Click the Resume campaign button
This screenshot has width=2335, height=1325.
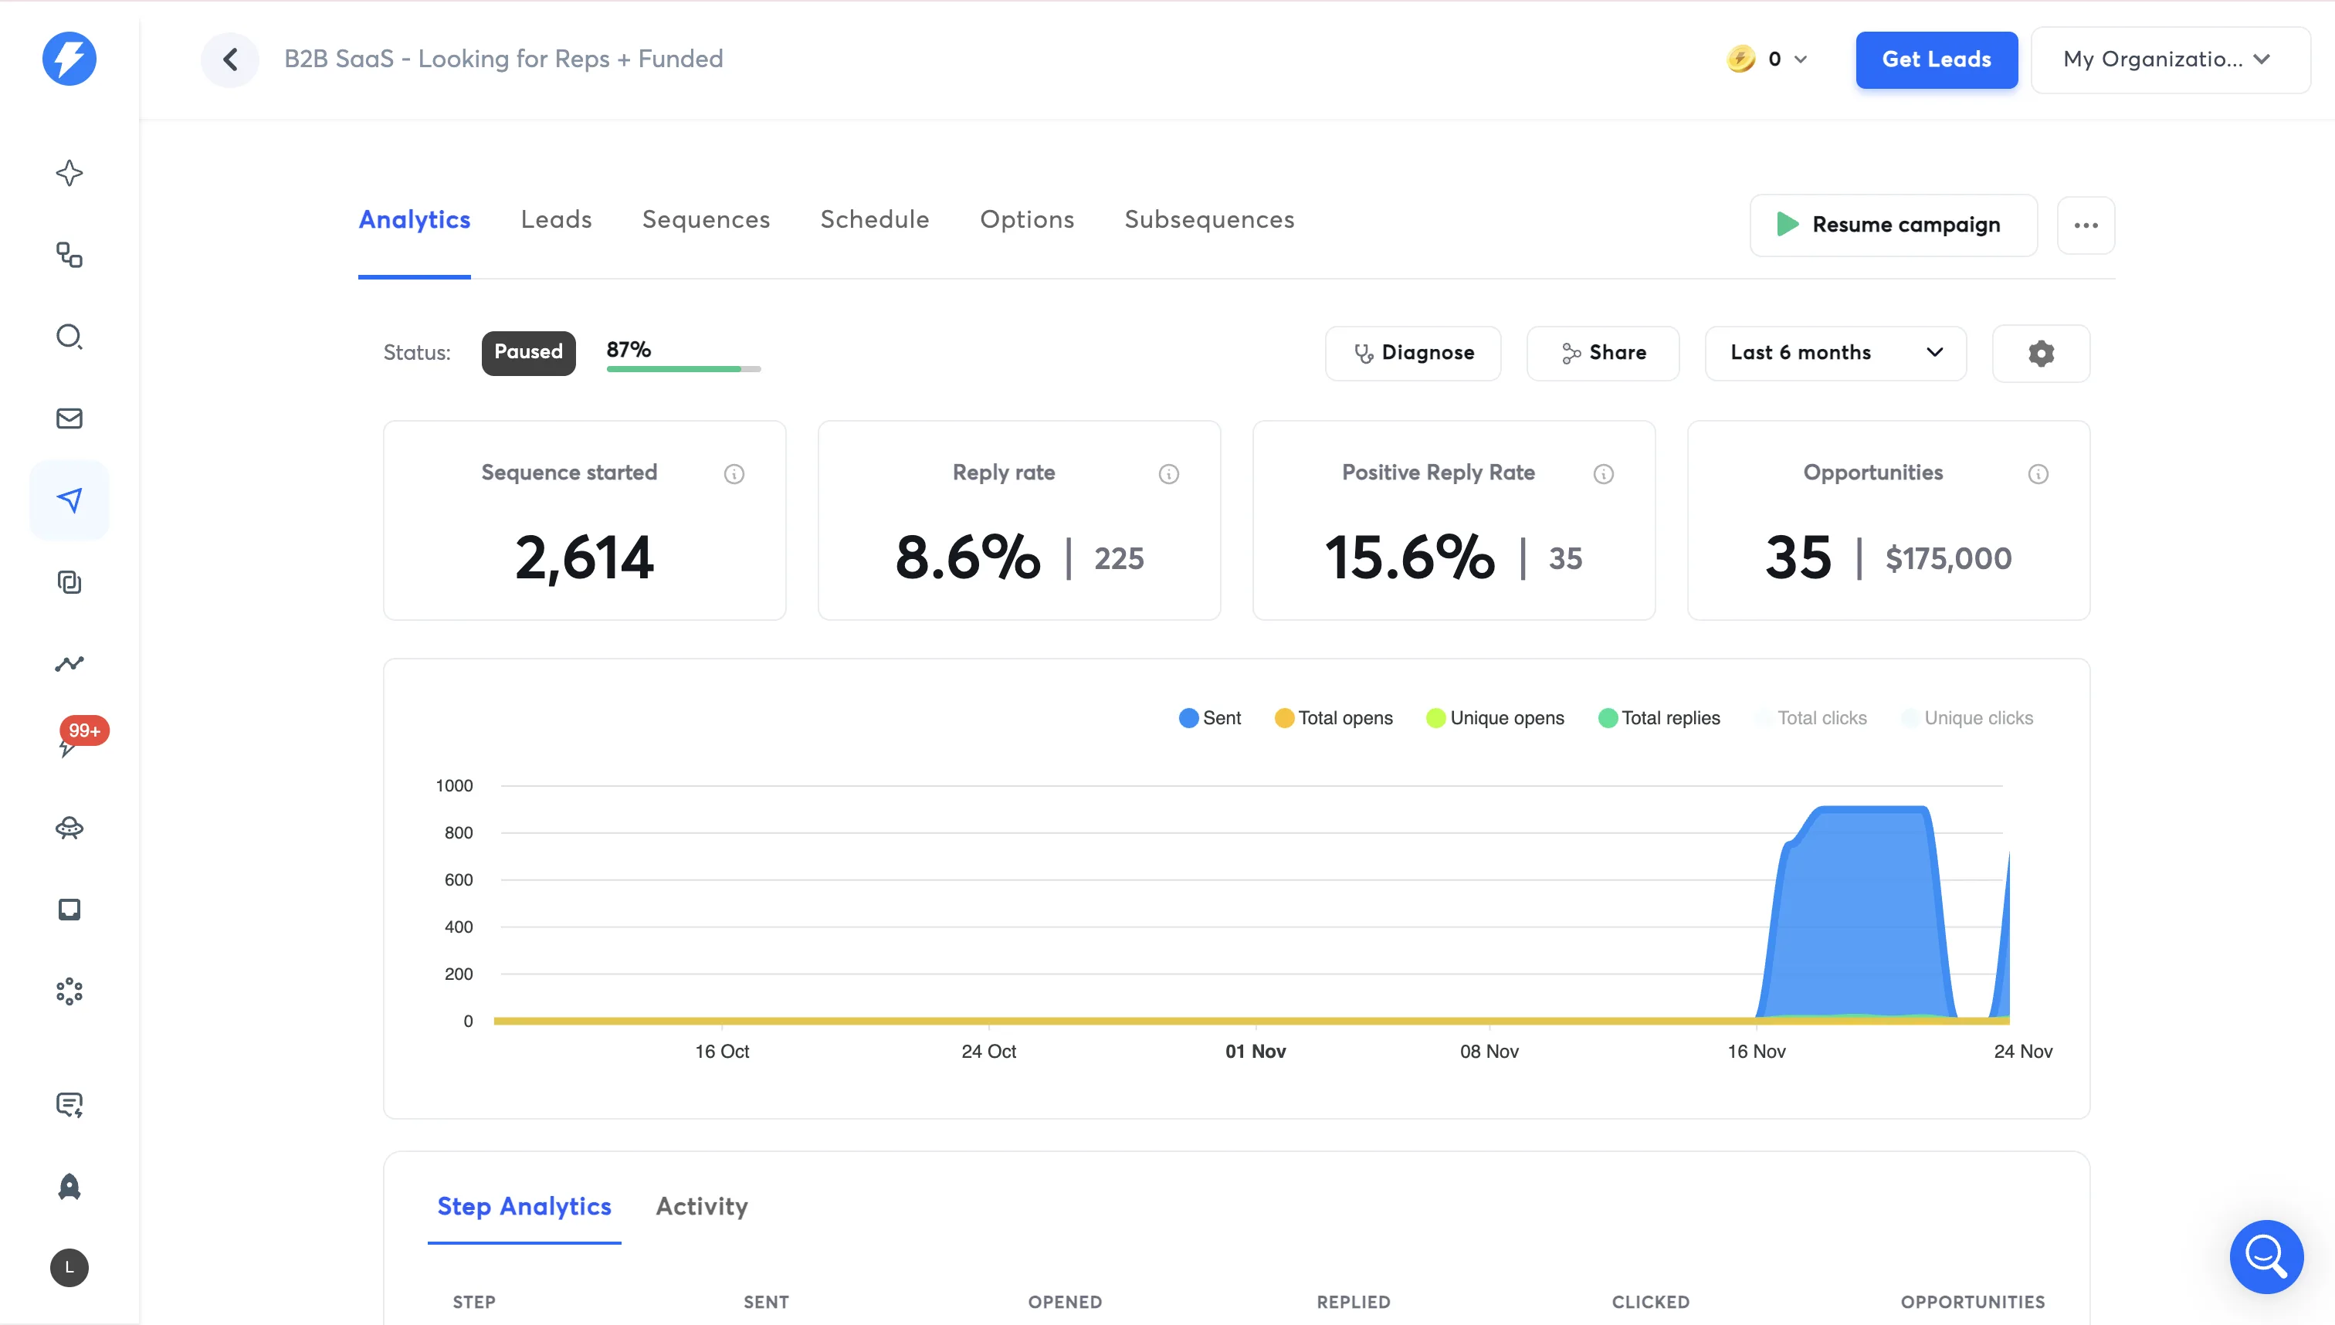[x=1893, y=225]
